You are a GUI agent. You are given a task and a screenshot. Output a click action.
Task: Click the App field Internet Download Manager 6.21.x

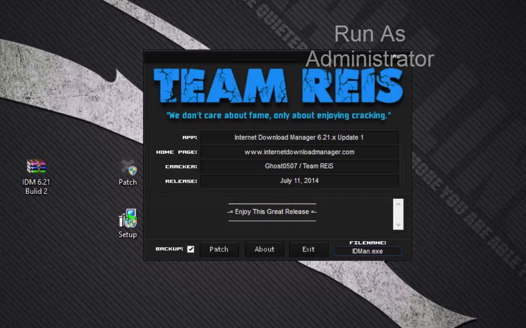point(299,137)
